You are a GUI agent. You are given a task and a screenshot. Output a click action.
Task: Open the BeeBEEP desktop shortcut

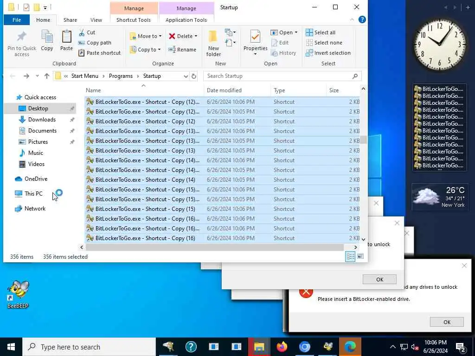click(18, 294)
